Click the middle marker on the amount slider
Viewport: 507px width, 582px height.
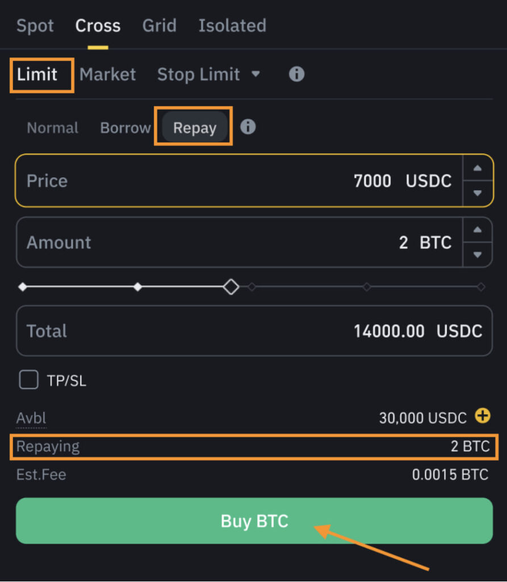coord(252,286)
